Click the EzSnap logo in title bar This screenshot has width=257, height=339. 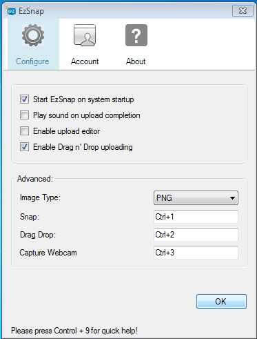(10, 10)
